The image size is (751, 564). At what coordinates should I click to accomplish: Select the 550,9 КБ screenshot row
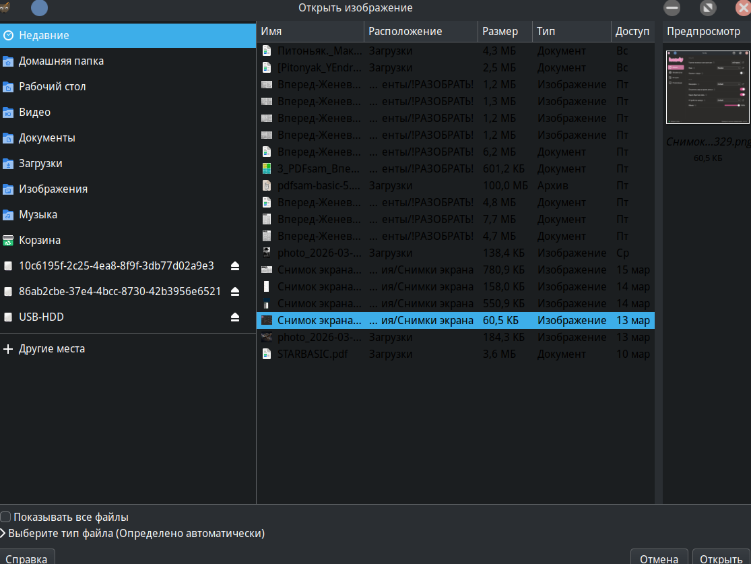point(455,304)
